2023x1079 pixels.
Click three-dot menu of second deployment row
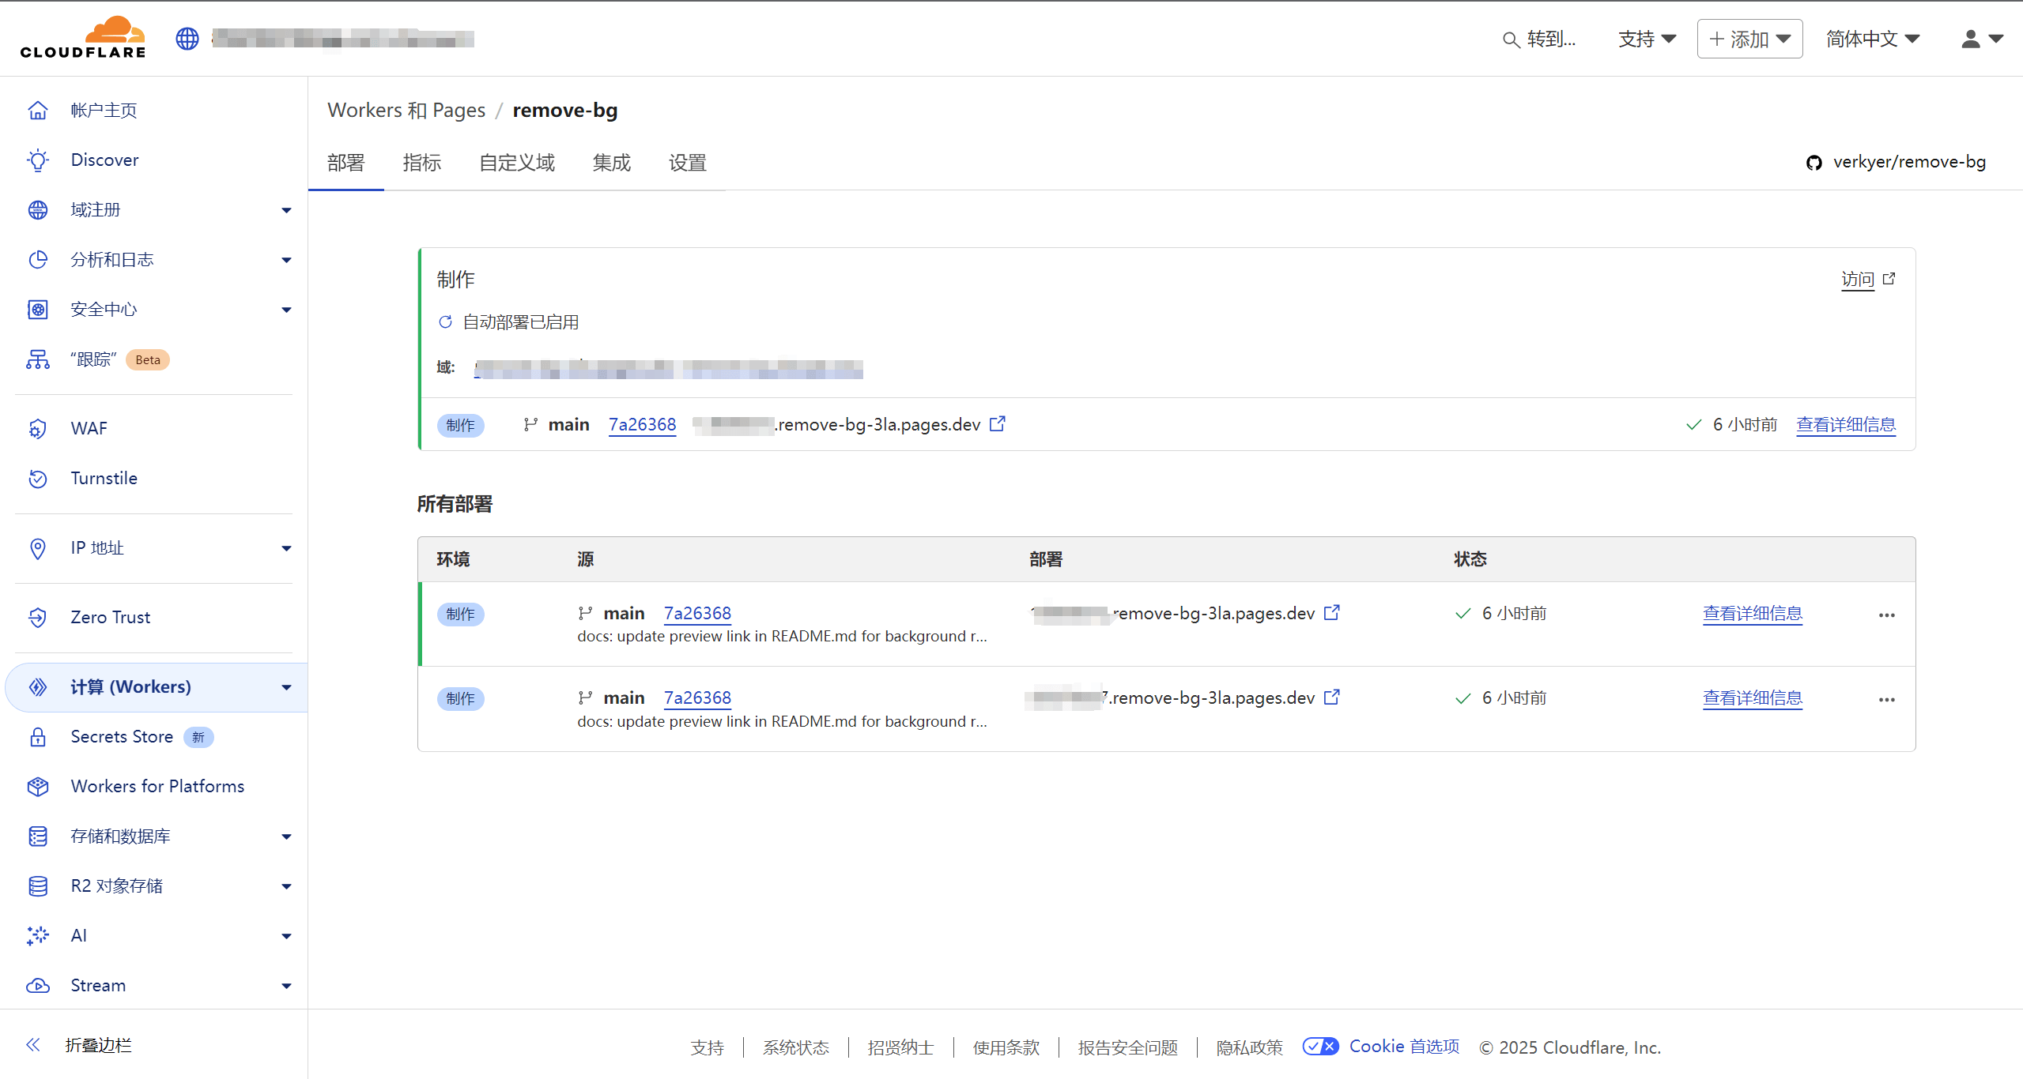(x=1887, y=700)
